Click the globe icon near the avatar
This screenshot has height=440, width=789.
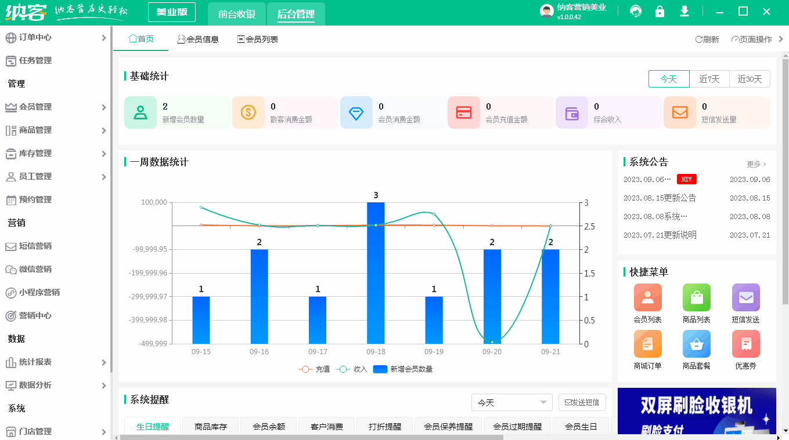point(636,11)
